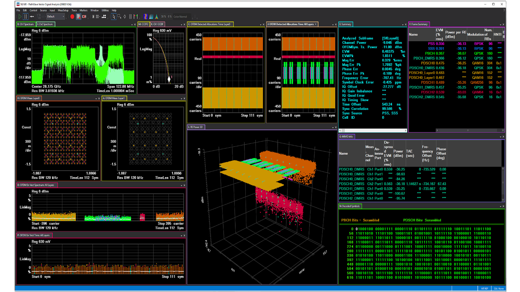Select the arrow pointer tool

tap(113, 17)
